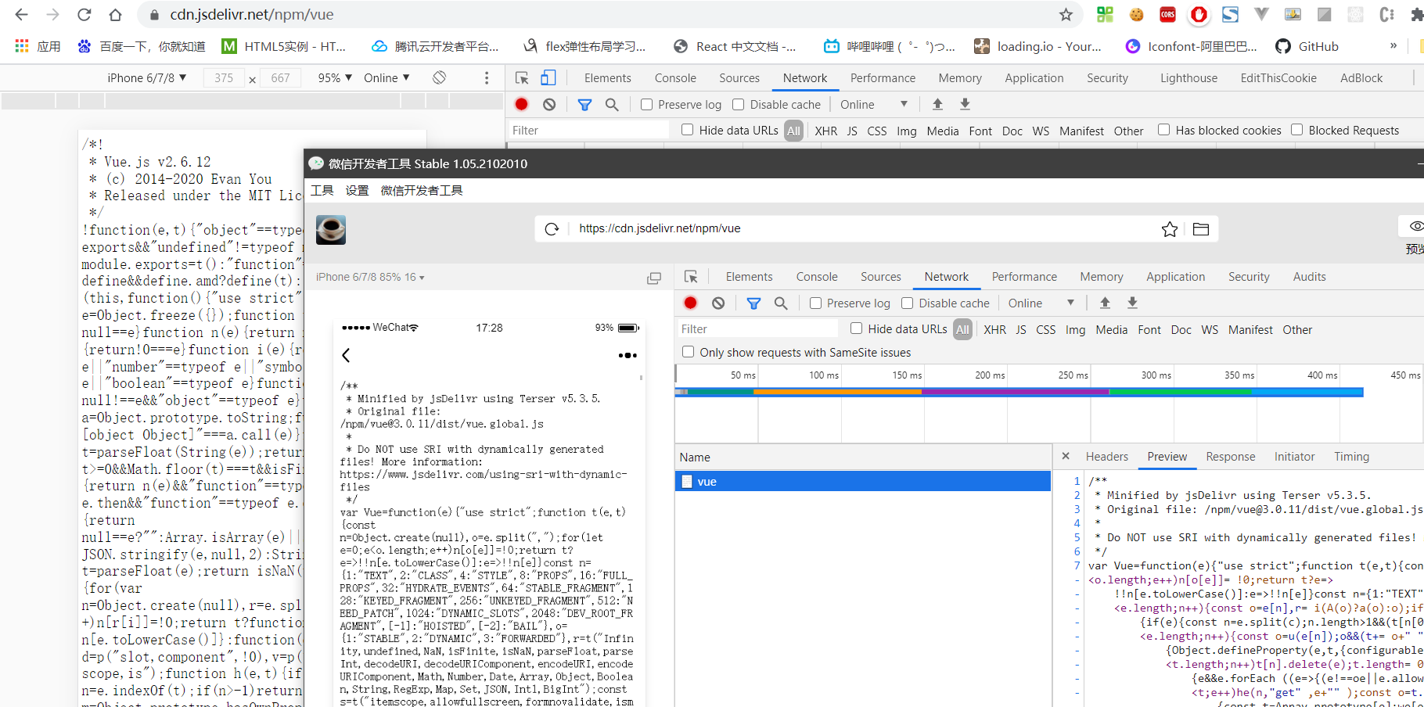Open the CORS extension icon

pyautogui.click(x=1167, y=14)
